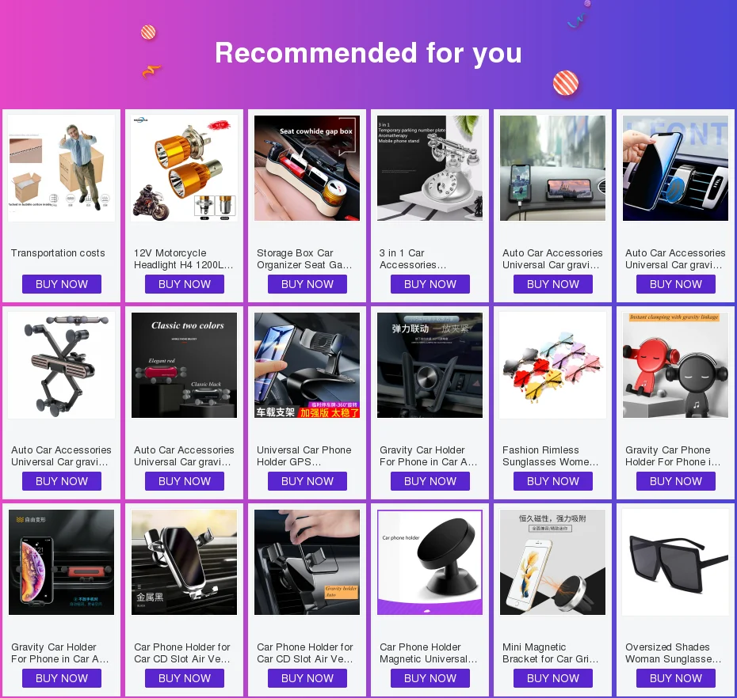Open the Gravity Car Phone Holder title link
The image size is (737, 698).
click(673, 456)
